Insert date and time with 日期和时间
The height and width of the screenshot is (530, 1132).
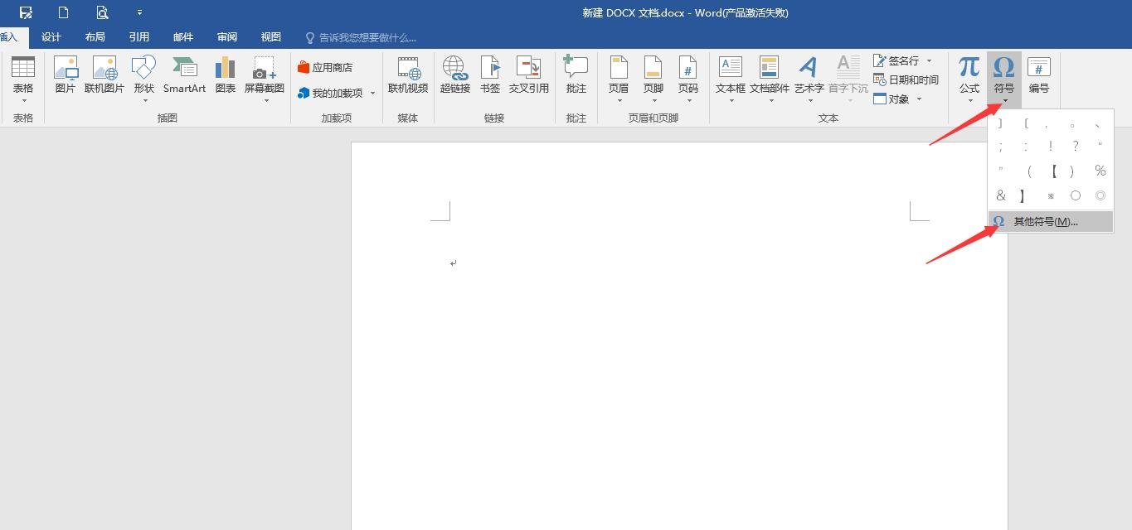tap(911, 79)
